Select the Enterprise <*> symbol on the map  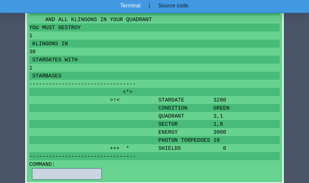[x=128, y=92]
